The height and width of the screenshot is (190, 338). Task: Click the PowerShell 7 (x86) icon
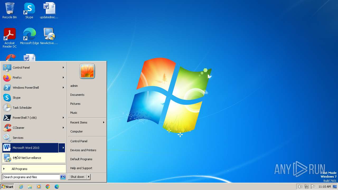click(7, 118)
